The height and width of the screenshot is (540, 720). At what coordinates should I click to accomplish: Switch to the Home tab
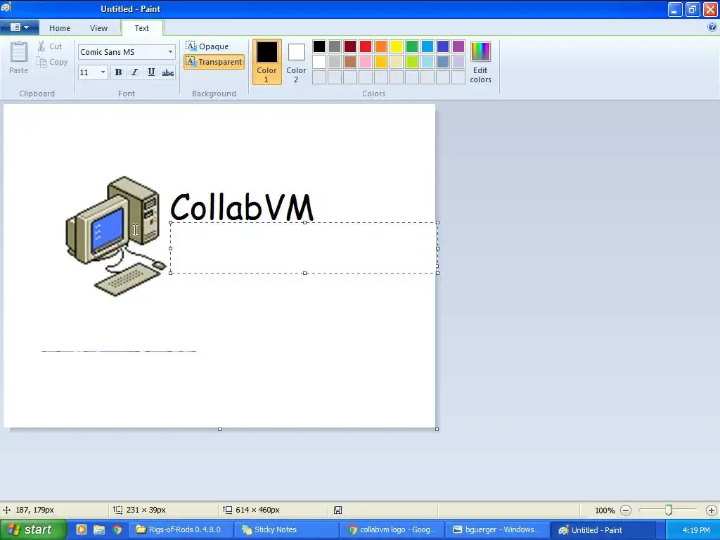click(60, 28)
